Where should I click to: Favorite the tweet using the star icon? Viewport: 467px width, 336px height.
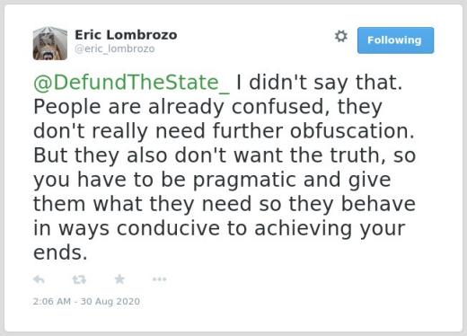119,279
